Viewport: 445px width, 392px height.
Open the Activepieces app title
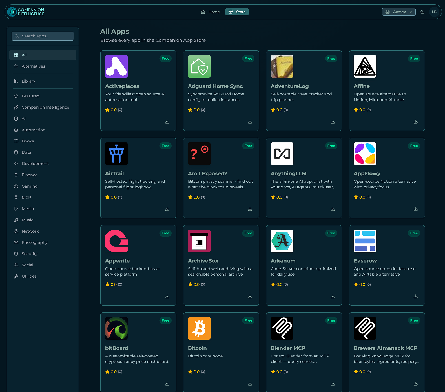pos(122,86)
